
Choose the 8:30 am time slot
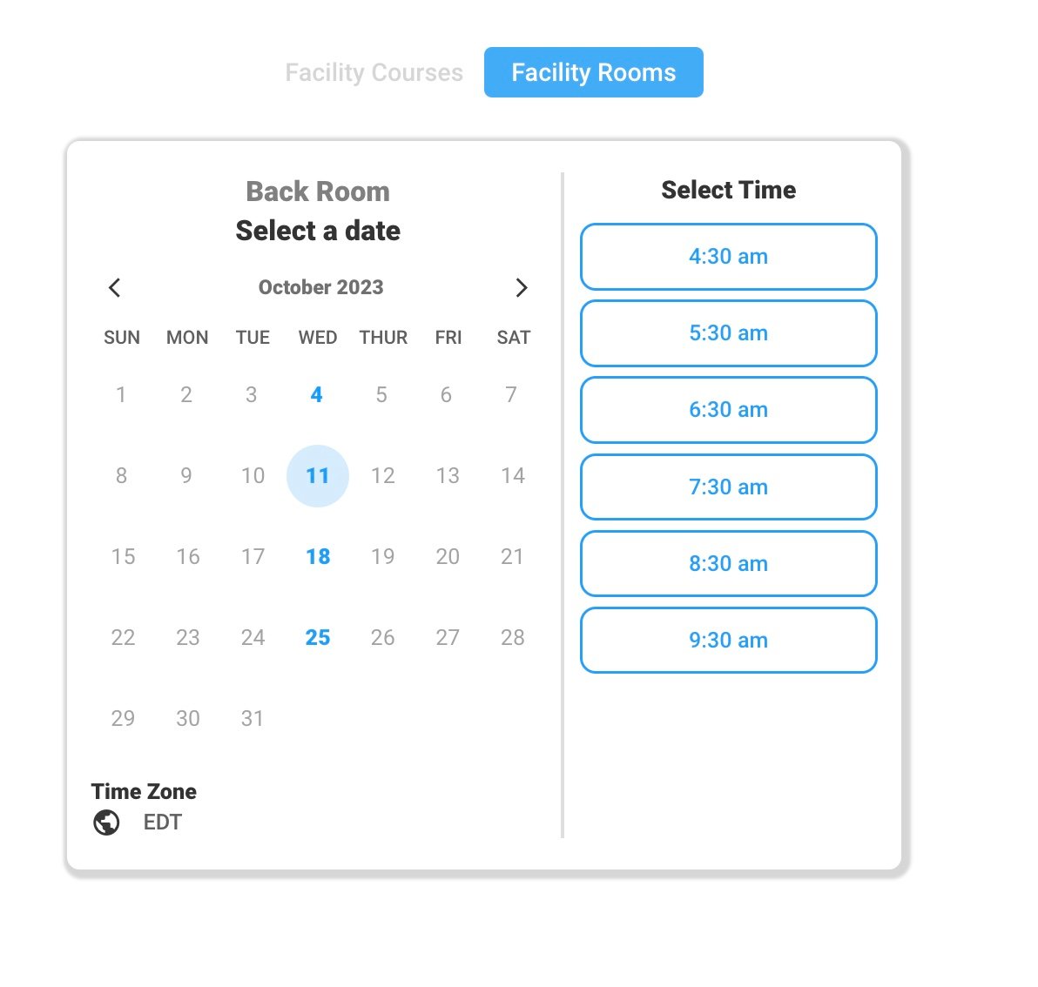(728, 563)
